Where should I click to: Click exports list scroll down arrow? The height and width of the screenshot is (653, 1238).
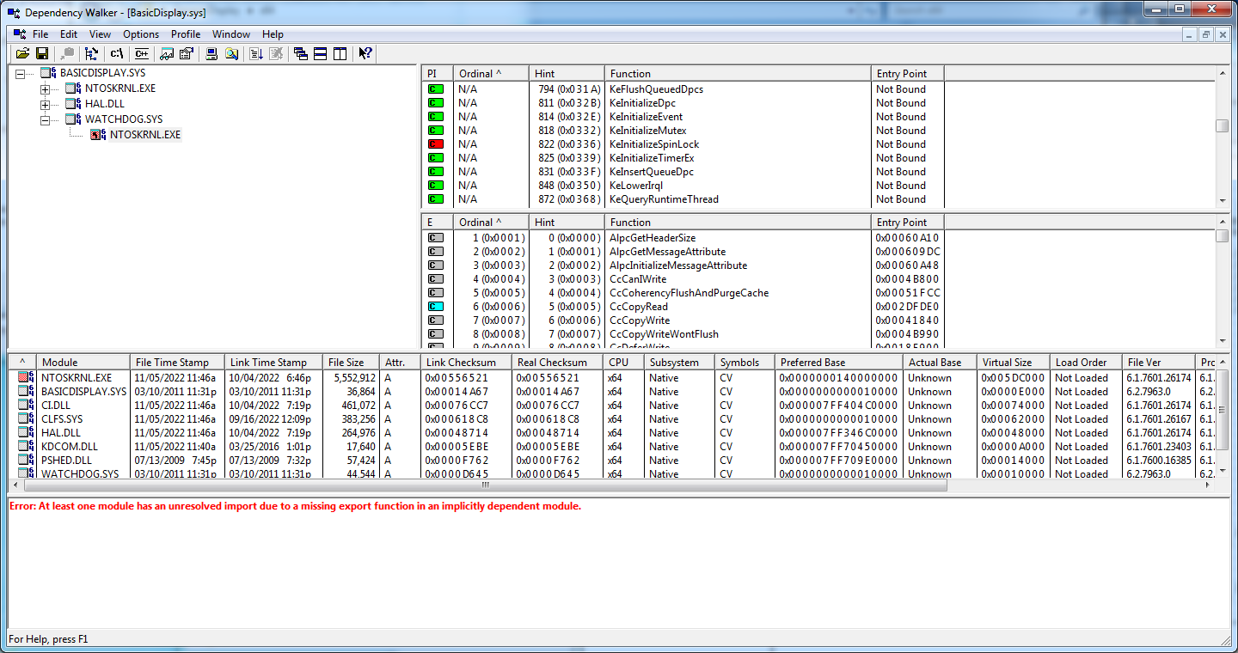coord(1222,341)
